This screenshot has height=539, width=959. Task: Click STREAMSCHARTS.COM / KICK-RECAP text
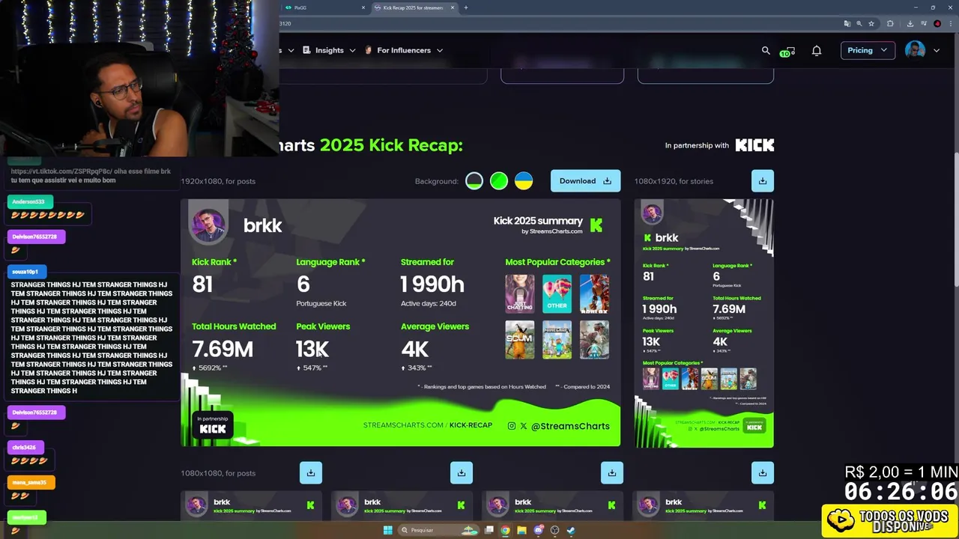[428, 425]
